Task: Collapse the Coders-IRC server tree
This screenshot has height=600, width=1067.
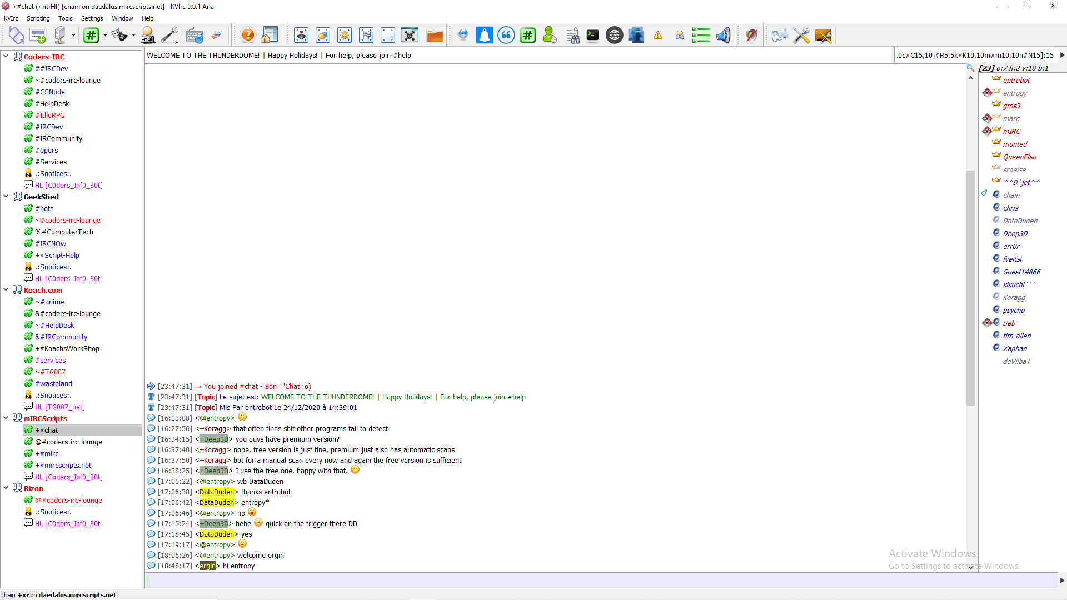Action: 6,56
